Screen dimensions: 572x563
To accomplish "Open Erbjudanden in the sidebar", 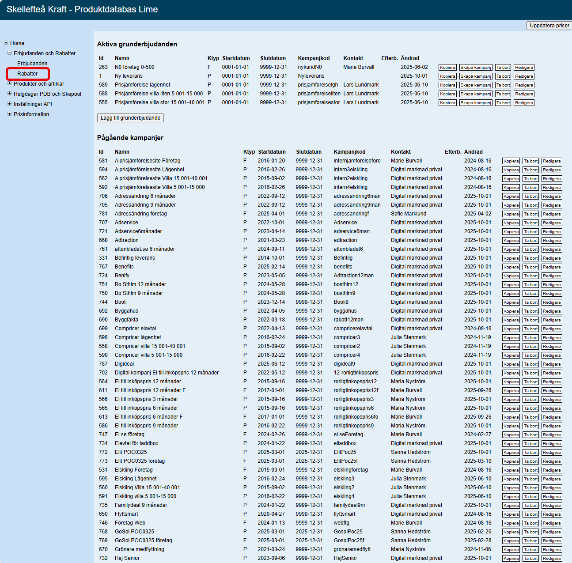I will (32, 64).
